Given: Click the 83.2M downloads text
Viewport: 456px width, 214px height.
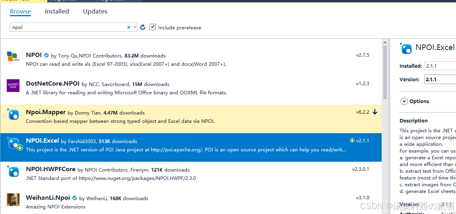Looking at the screenshot, I should (145, 55).
